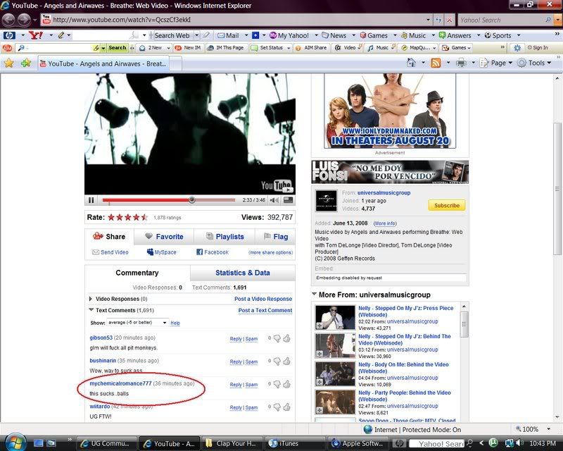
Task: Open the News toolbar dropdown arrow
Action: tap(353, 35)
